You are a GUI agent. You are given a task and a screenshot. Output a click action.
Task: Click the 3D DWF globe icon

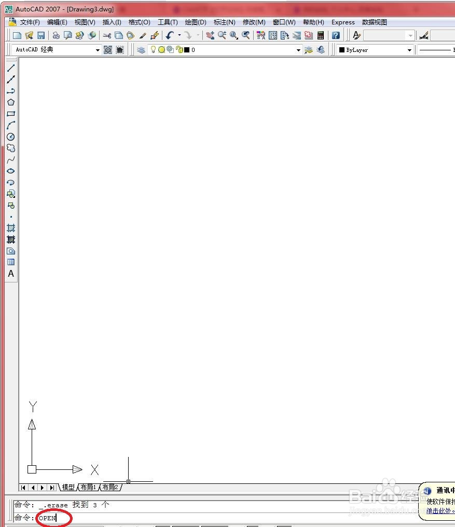click(92, 35)
